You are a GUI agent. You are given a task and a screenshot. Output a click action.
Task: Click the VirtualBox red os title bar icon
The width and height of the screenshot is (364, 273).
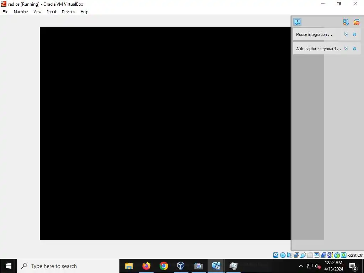[4, 4]
